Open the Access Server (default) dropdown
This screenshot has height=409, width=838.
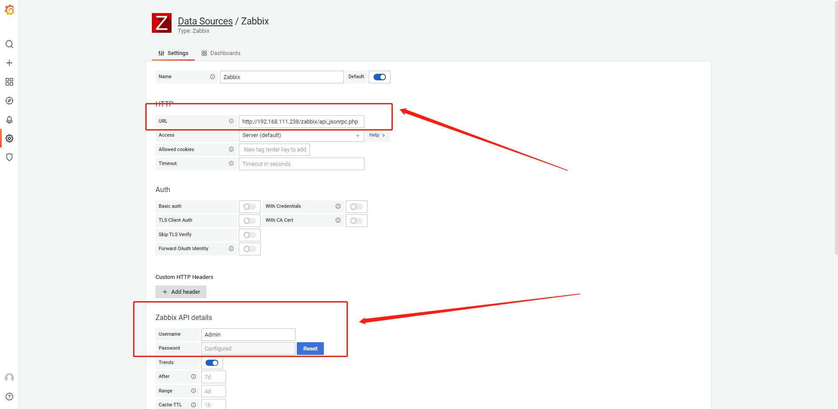(301, 135)
